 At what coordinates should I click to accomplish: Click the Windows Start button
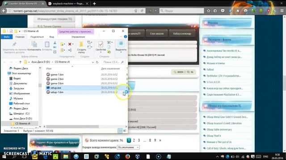pos(4,156)
